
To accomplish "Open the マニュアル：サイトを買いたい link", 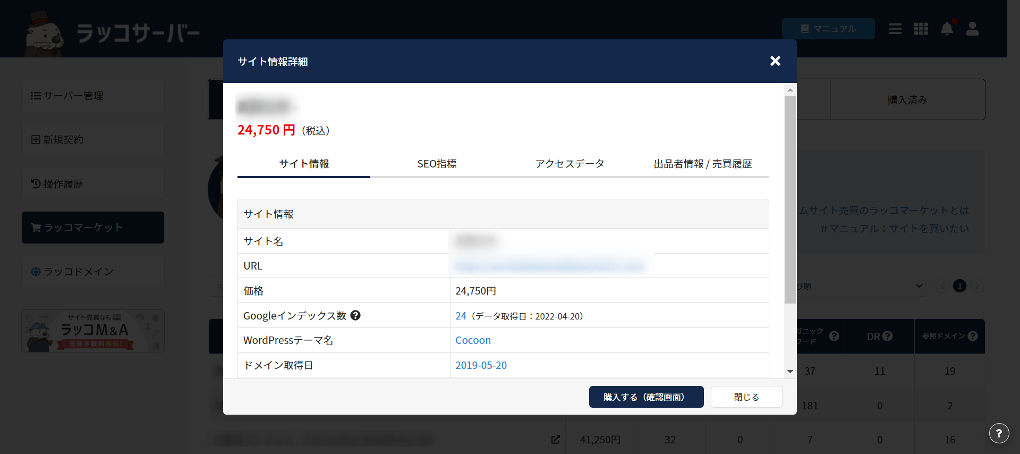I will point(894,229).
